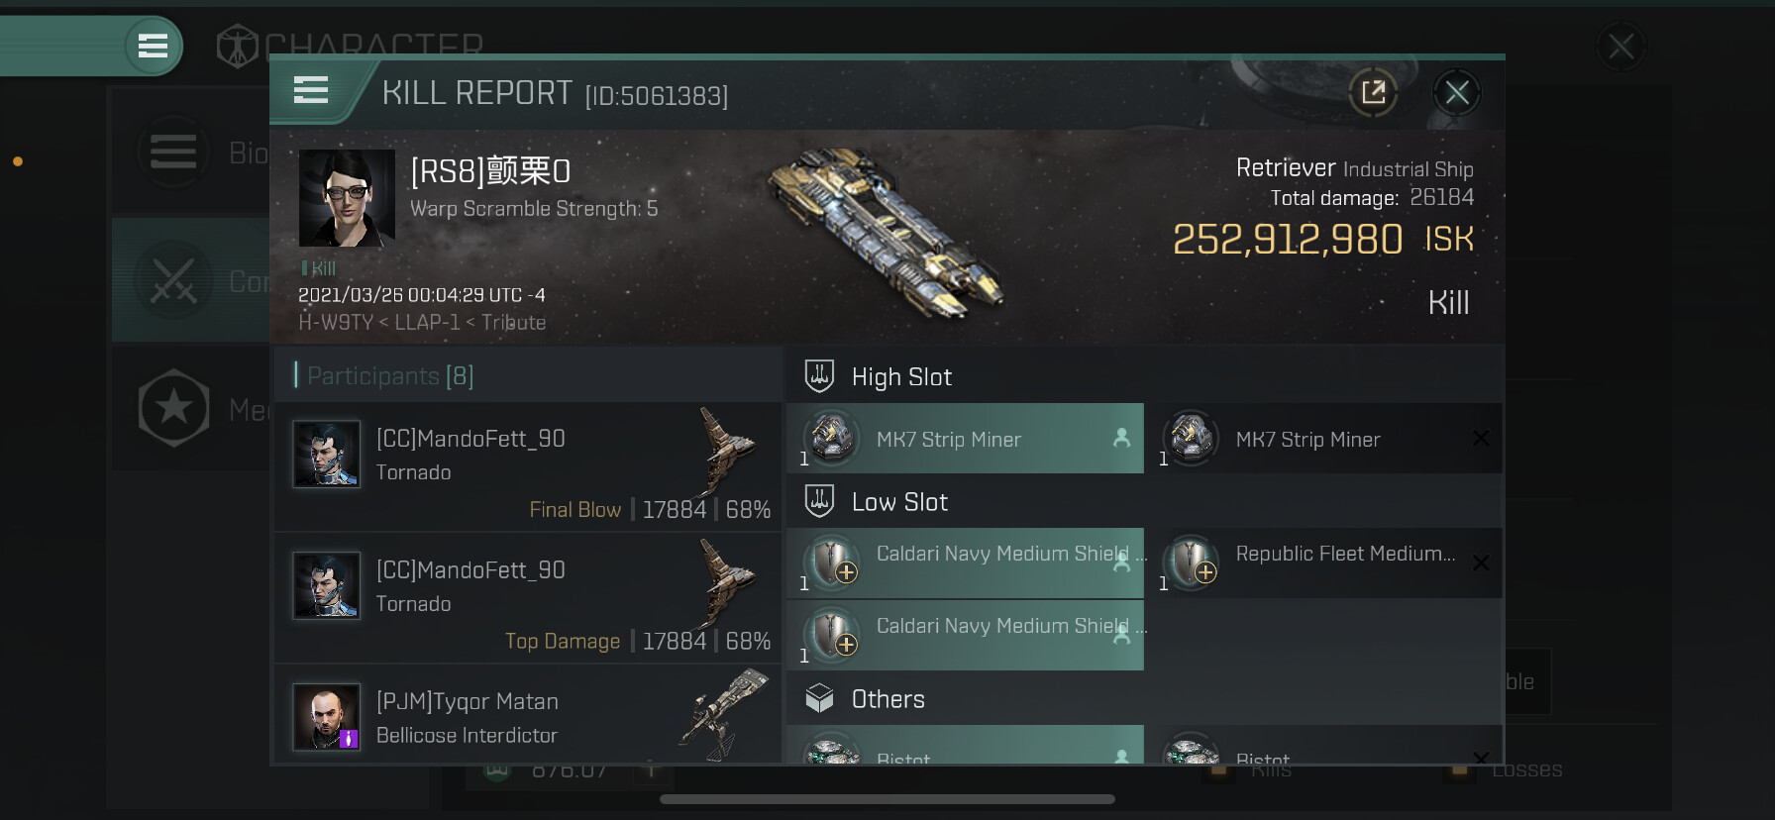
Task: Select the dropped MK7 Strip Miner module
Action: 966,439
